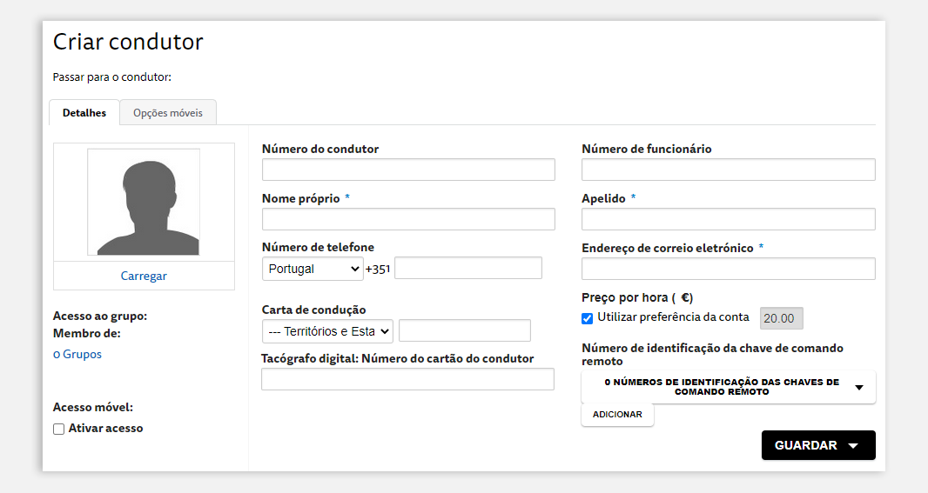This screenshot has height=493, width=928.
Task: Click the Acesso ao grupo label
Action: point(100,316)
